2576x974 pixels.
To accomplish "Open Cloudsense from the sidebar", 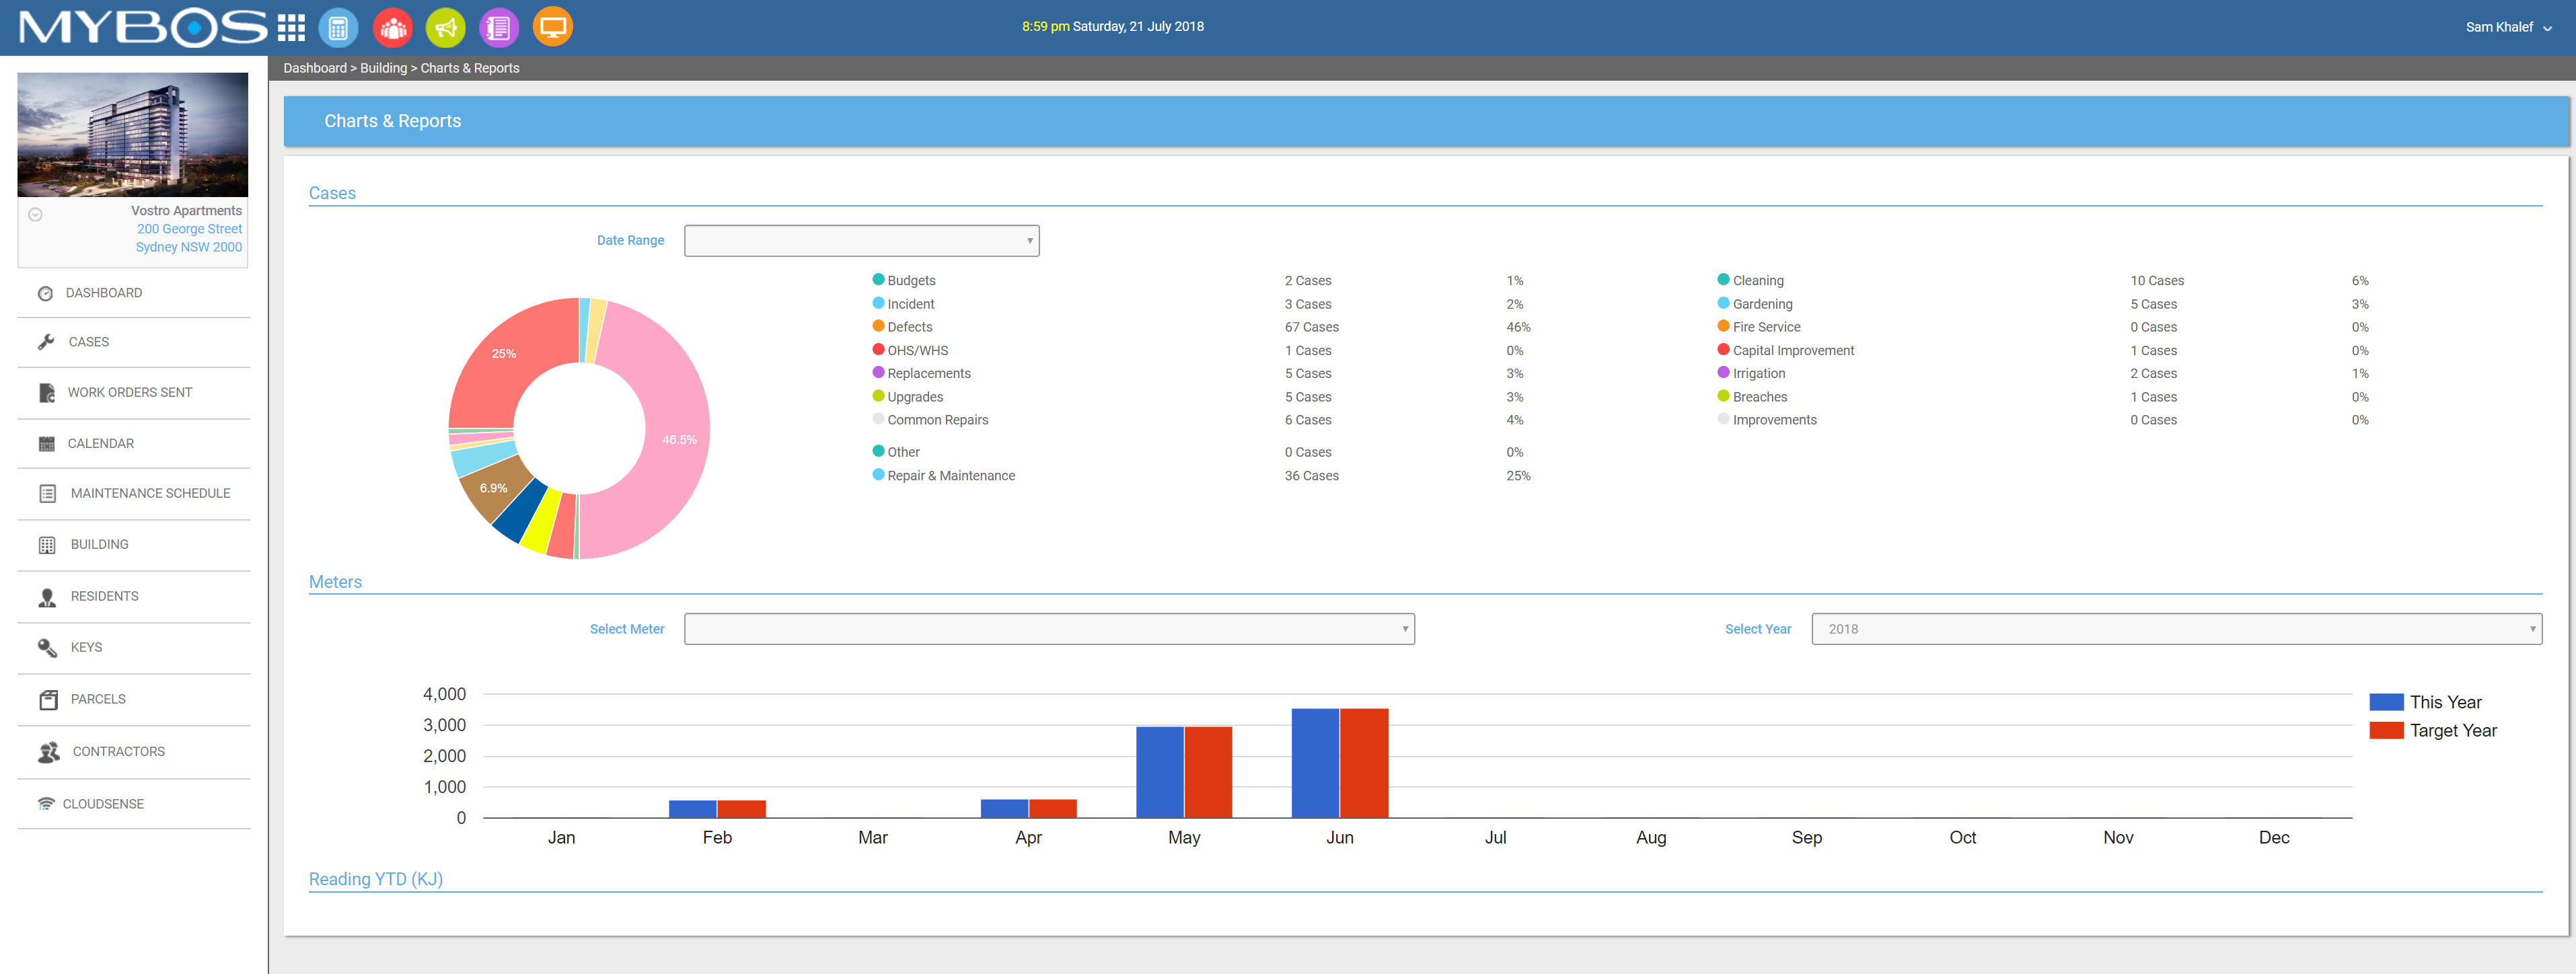I will (x=103, y=804).
